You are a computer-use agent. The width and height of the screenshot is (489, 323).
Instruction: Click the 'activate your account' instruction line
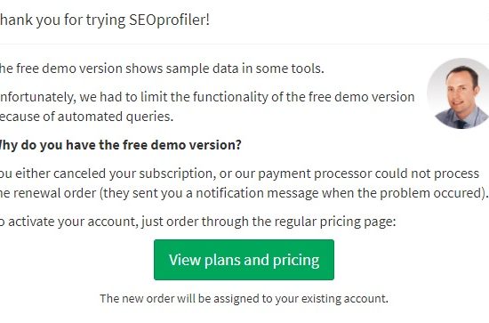click(197, 222)
